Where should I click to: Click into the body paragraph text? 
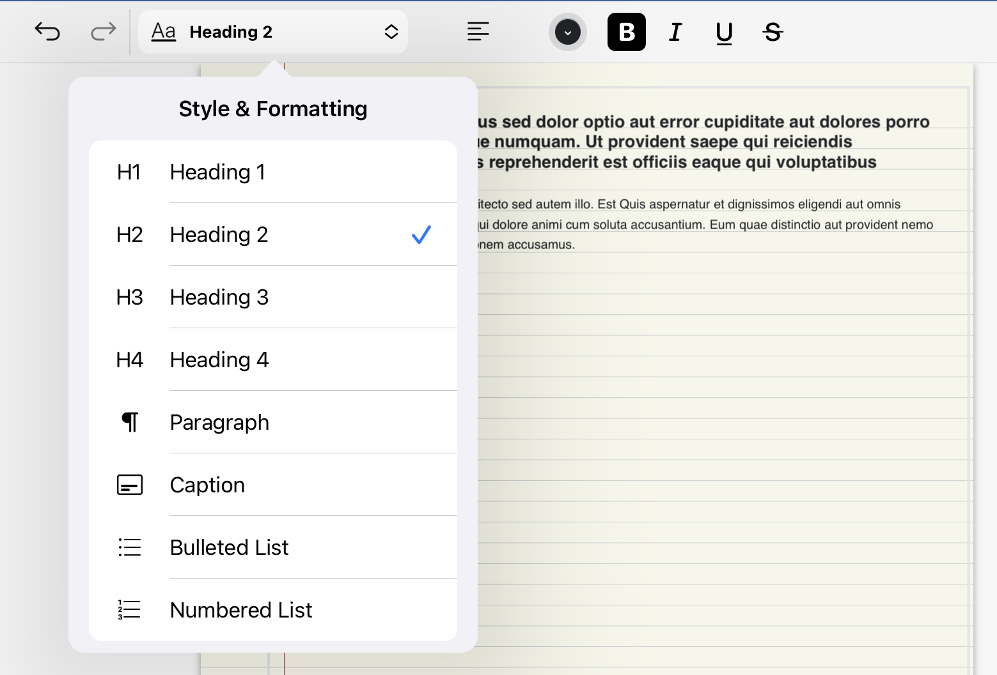[703, 225]
